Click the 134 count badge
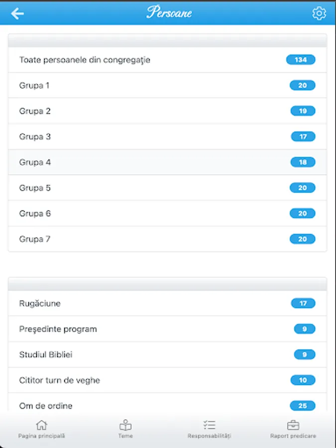 click(301, 60)
